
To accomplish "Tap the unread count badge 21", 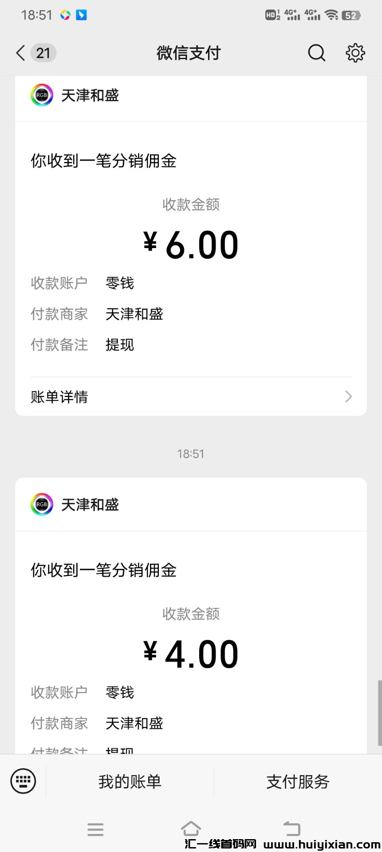I will point(43,53).
